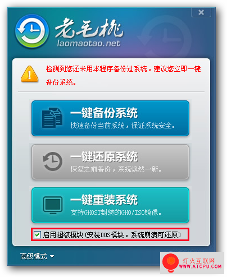This screenshot has height=277, width=227.
Task: Close the Laomaotao window with the X
Action: click(x=201, y=12)
